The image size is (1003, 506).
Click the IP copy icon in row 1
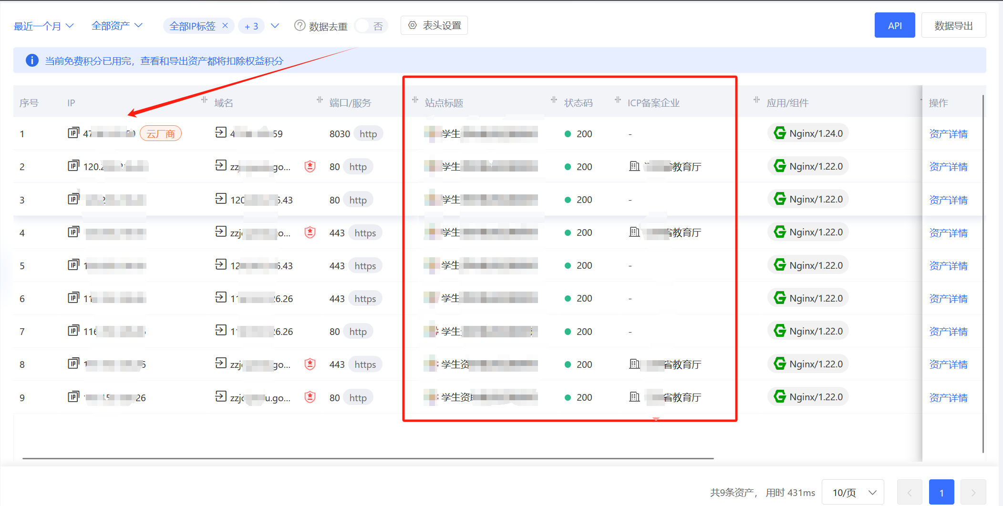point(73,132)
